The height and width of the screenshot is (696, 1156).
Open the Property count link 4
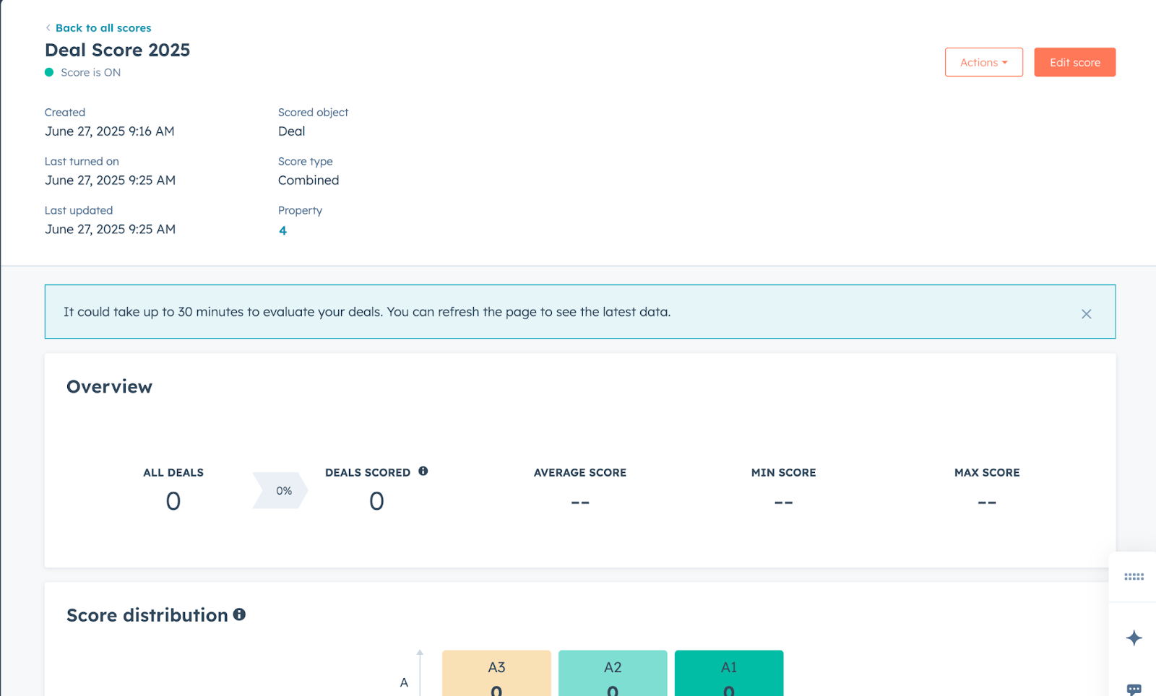click(x=282, y=230)
